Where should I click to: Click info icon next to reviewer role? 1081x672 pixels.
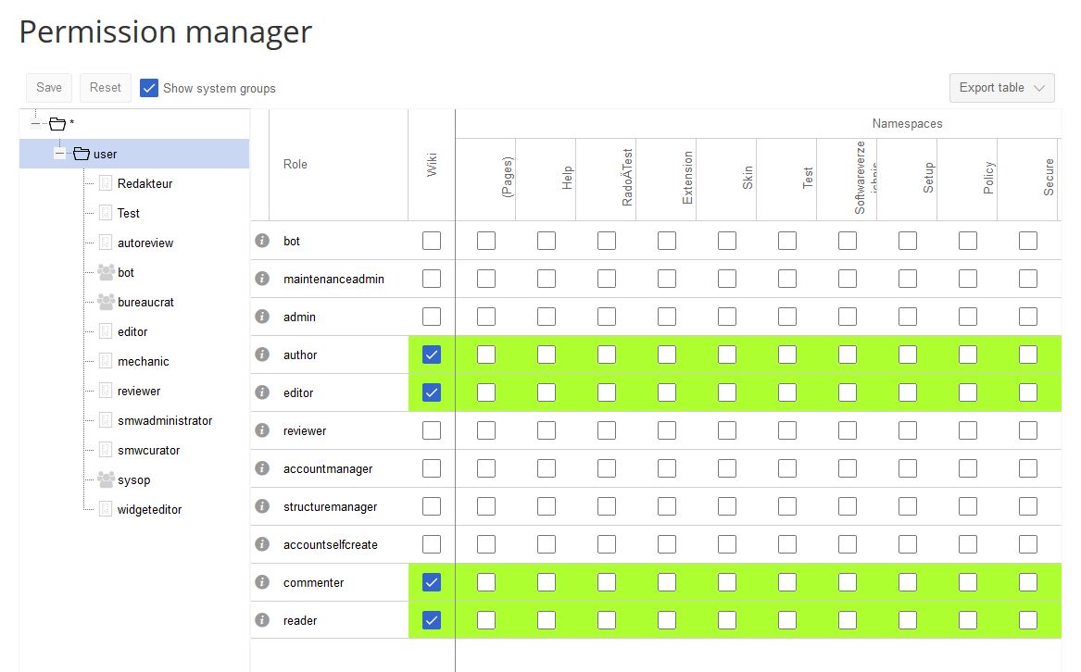262,430
